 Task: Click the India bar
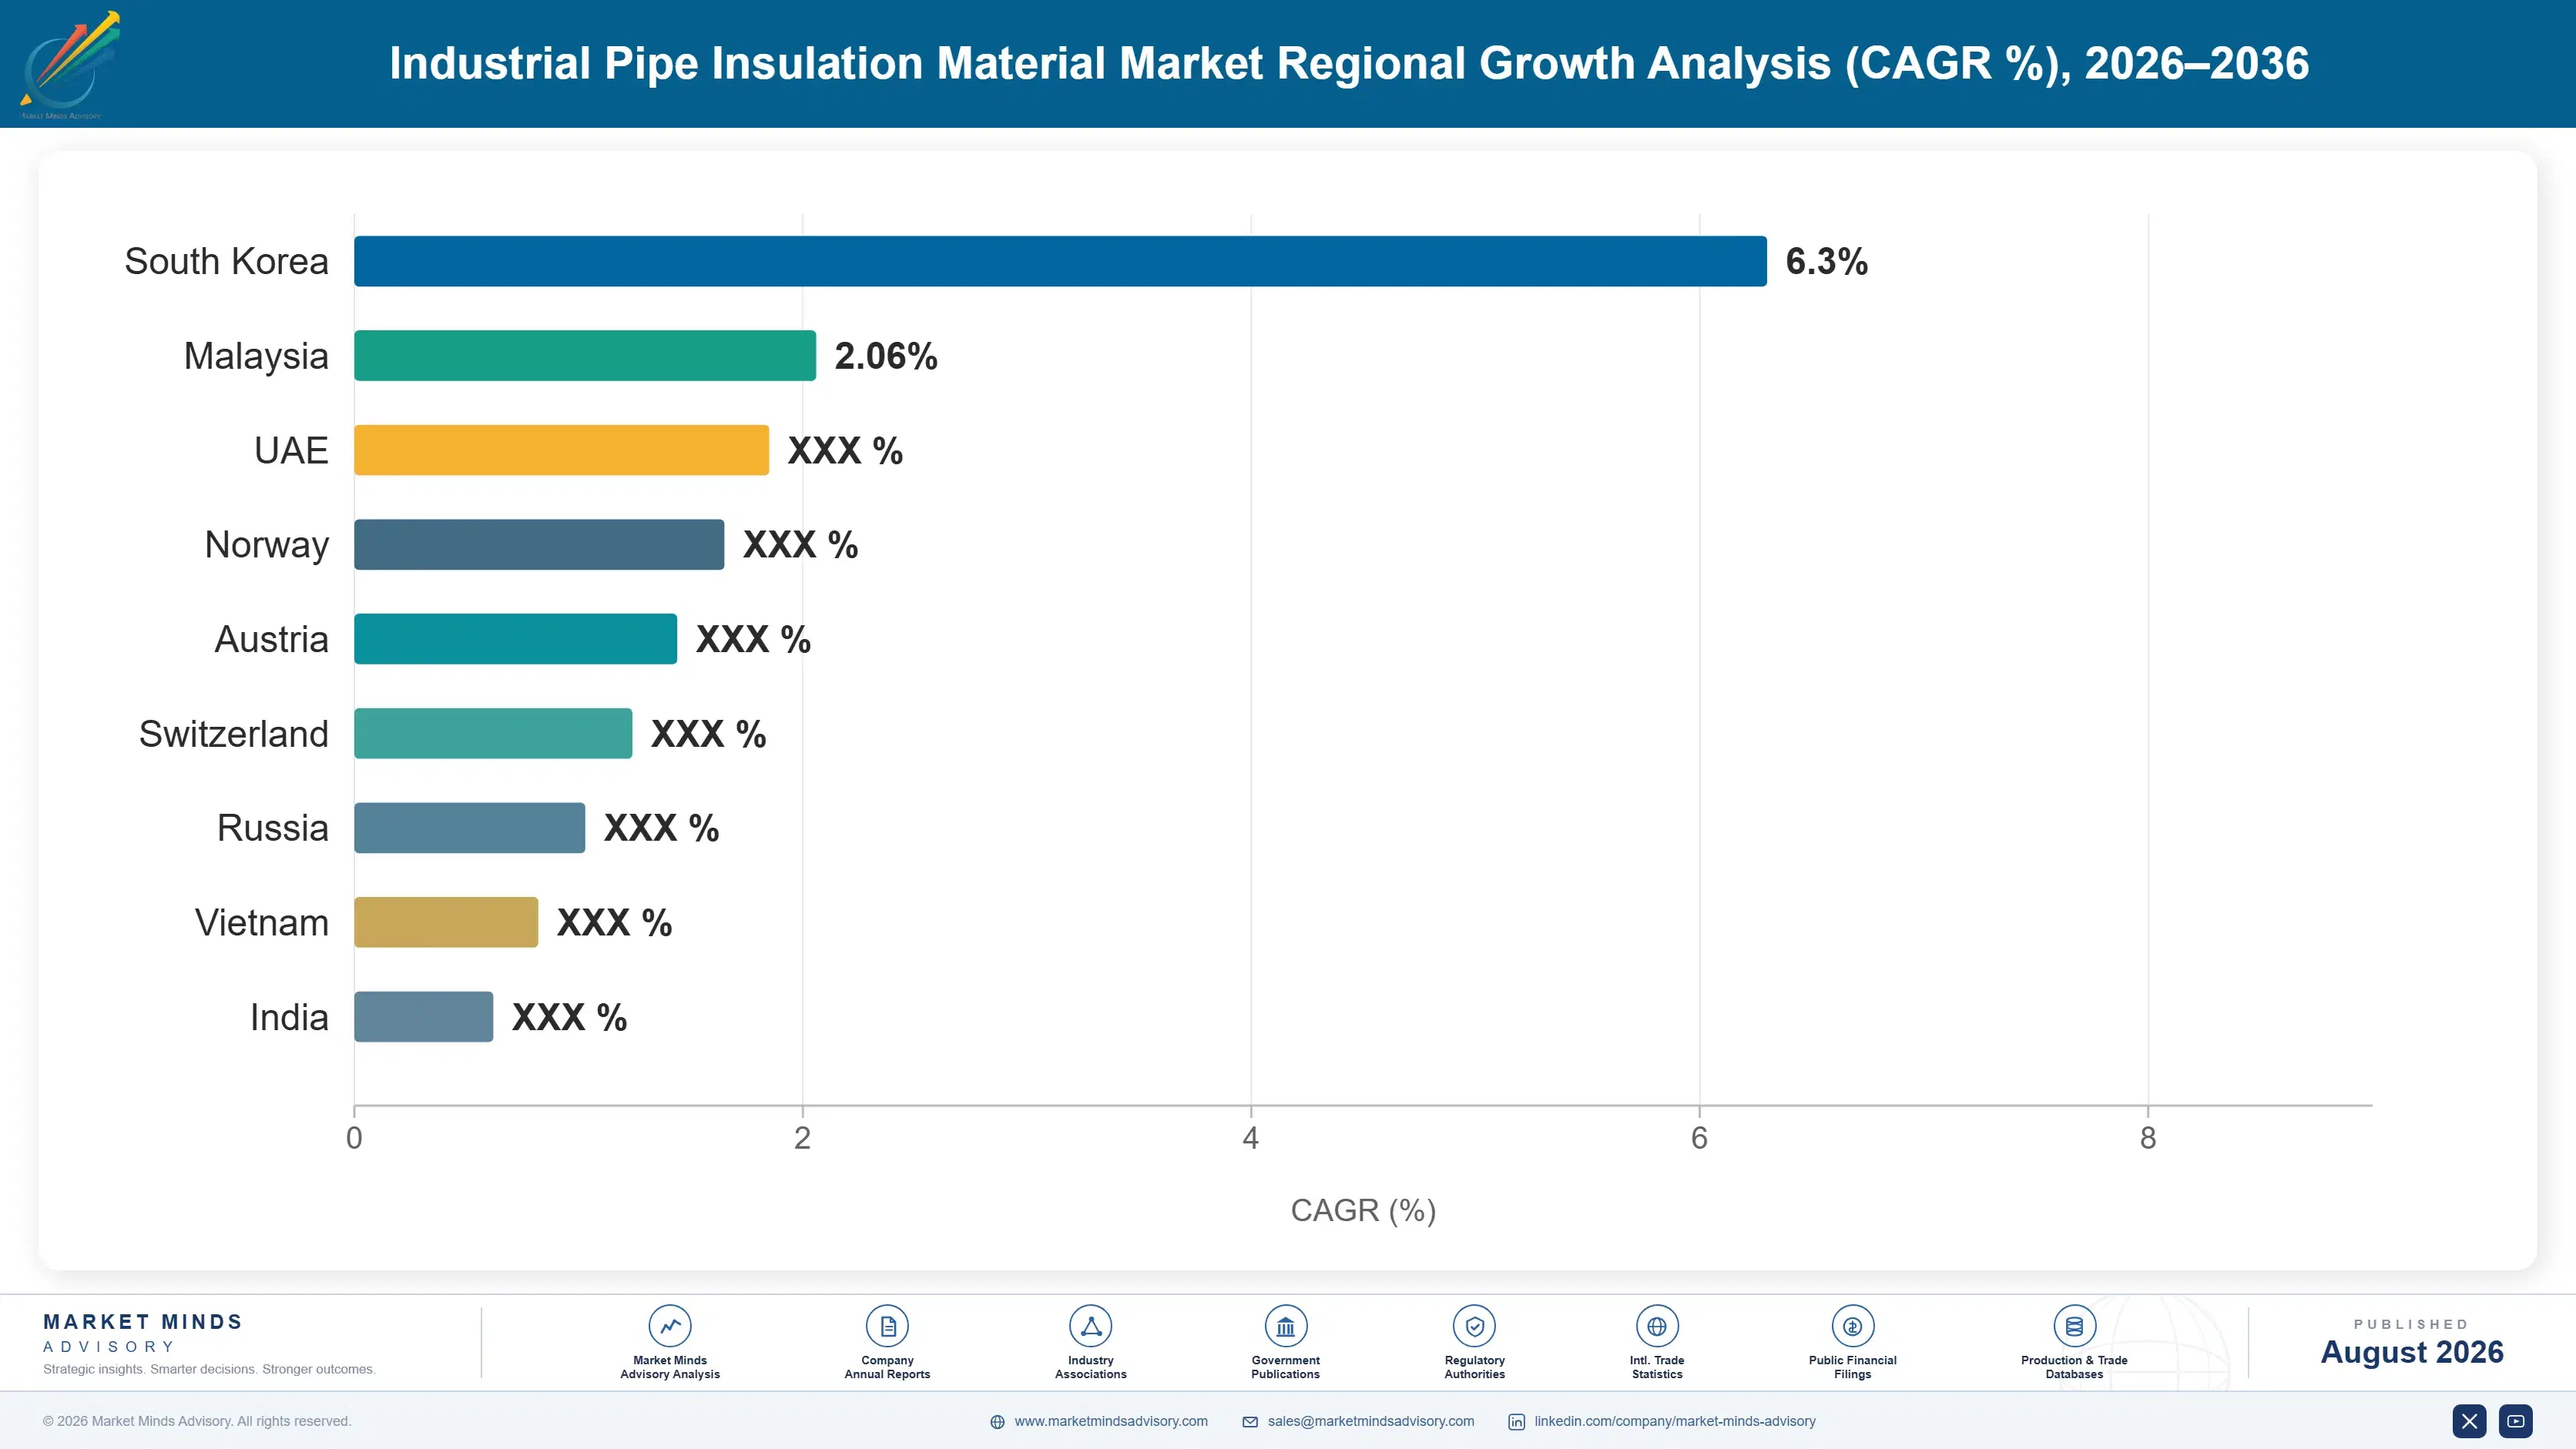coord(423,1016)
